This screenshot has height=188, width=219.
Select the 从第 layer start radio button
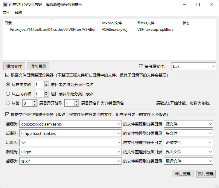[8, 103]
